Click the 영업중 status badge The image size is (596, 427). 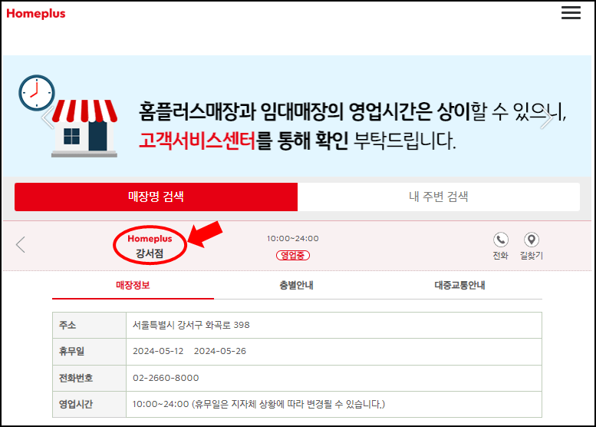point(293,256)
